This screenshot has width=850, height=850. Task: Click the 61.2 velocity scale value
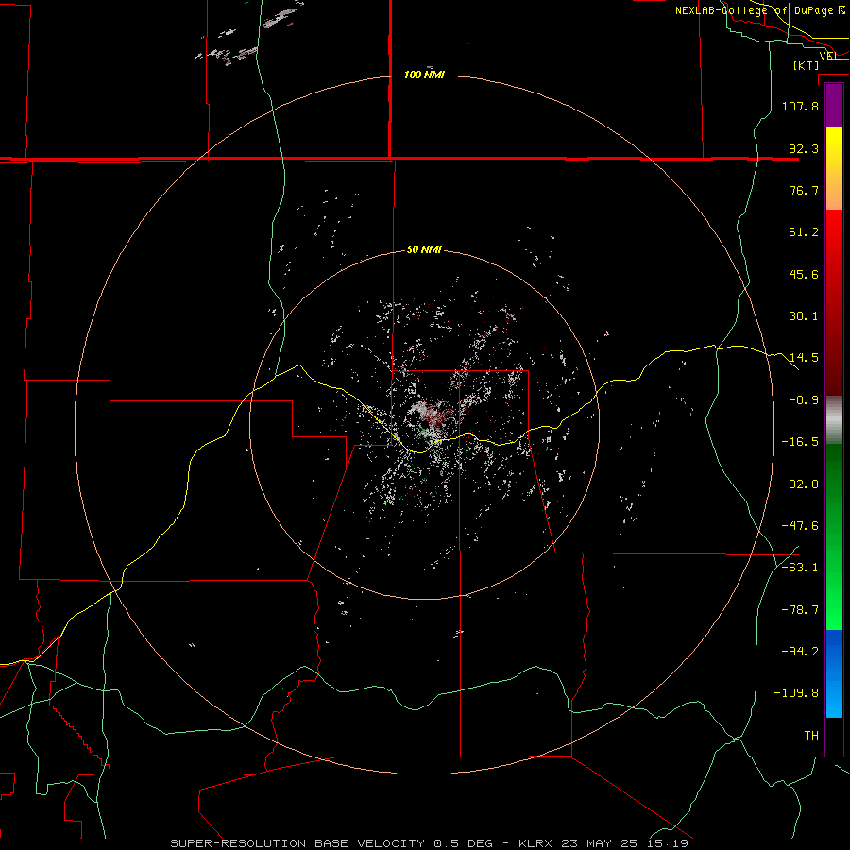click(804, 232)
